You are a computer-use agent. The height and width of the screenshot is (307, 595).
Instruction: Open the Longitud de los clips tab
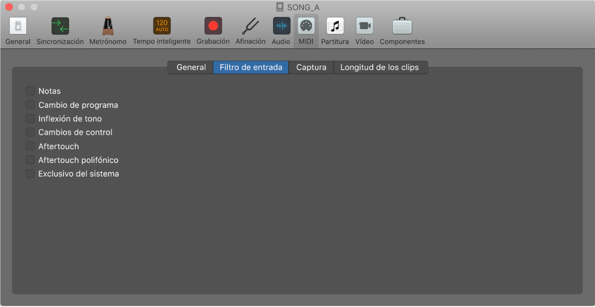(381, 67)
